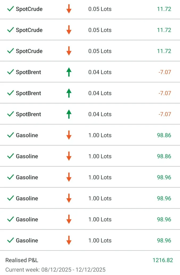180x275 pixels.
Task: Click the down arrow on the first Gasoline trade
Action: tap(69, 135)
